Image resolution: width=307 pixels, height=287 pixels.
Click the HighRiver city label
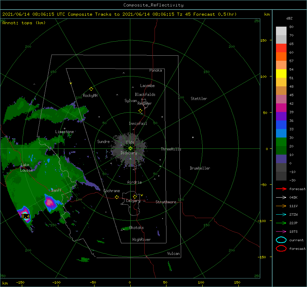[141, 240]
